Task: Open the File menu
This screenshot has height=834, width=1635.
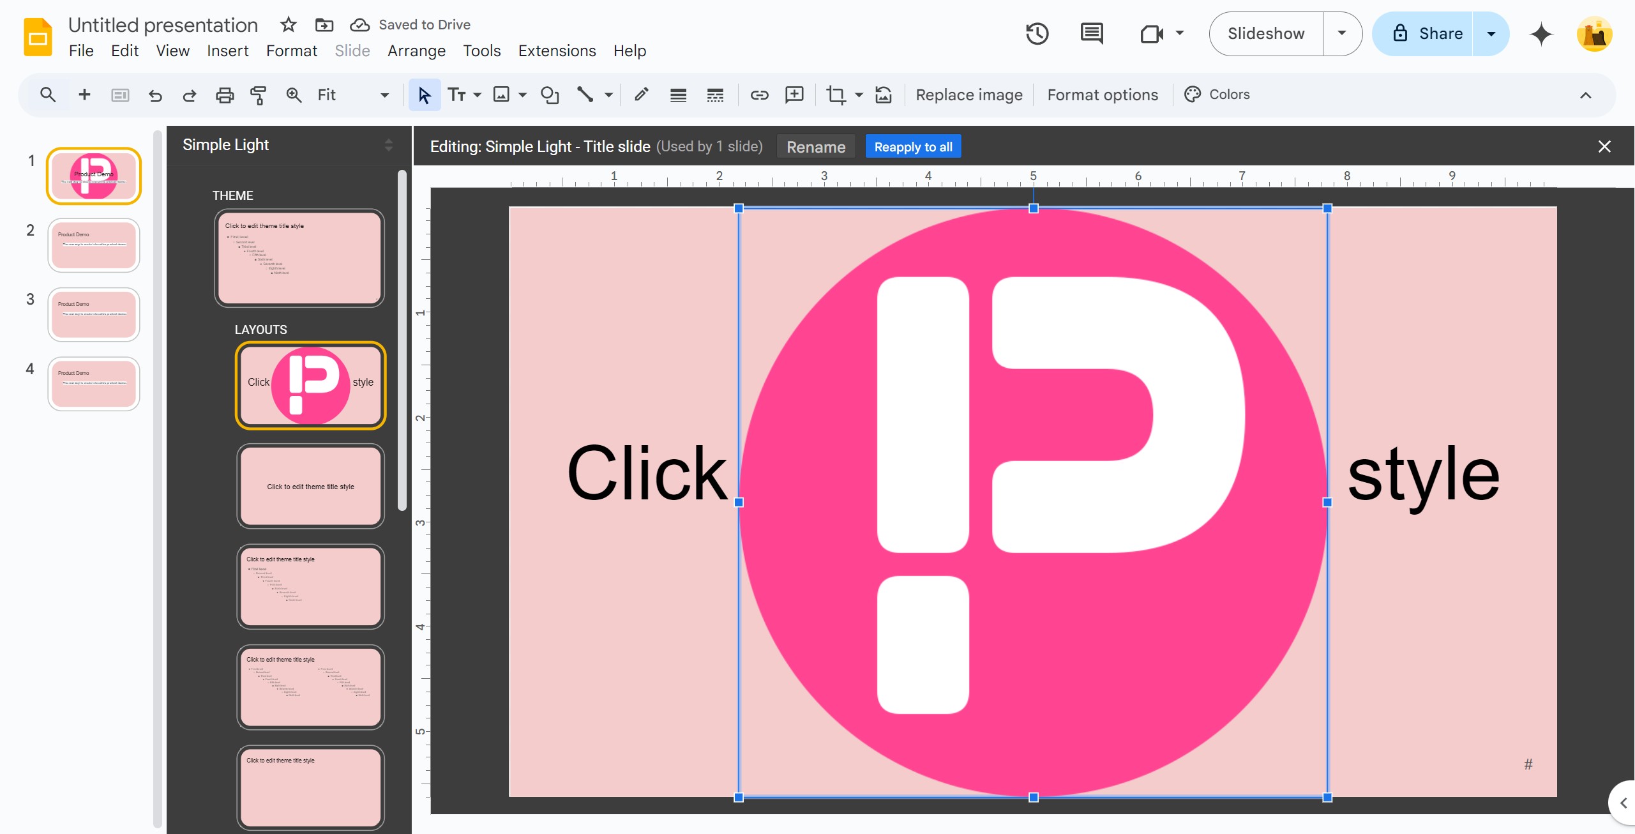Action: tap(81, 51)
